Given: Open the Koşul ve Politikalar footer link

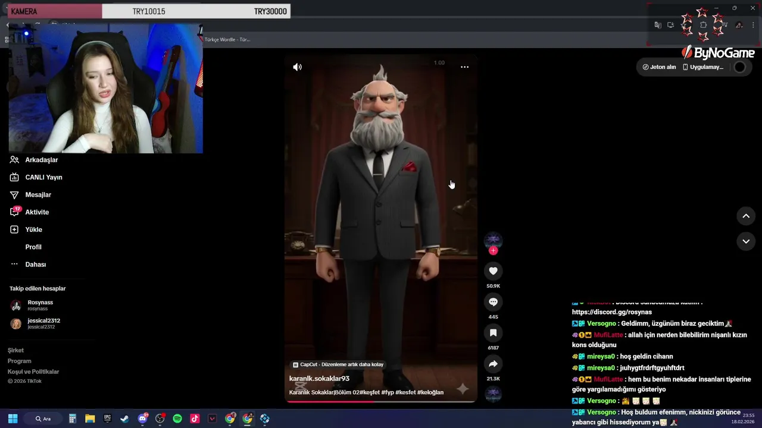Looking at the screenshot, I should [x=33, y=372].
